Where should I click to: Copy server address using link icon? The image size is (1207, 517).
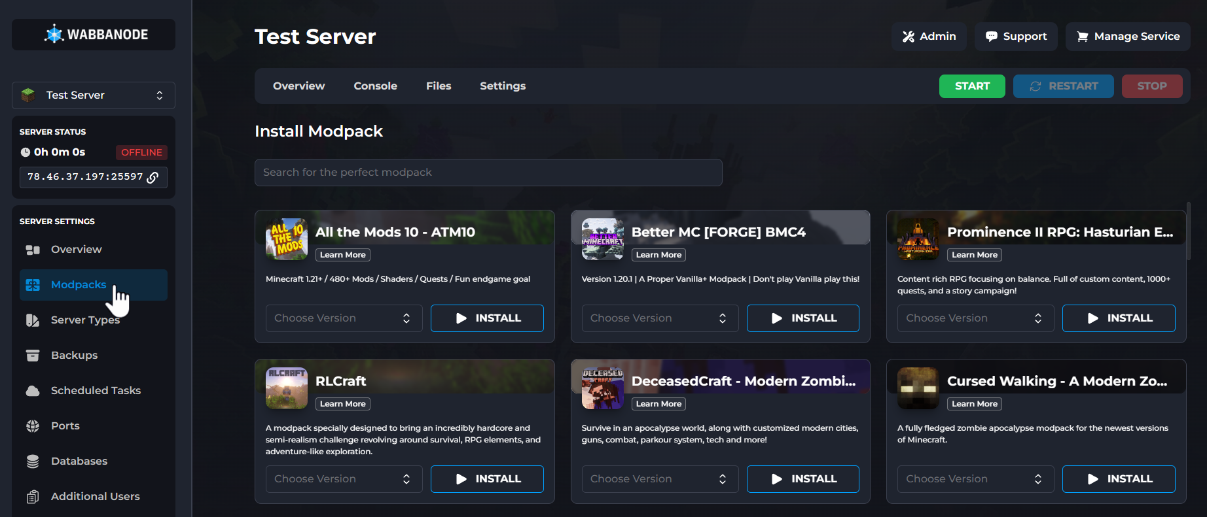[x=153, y=177]
